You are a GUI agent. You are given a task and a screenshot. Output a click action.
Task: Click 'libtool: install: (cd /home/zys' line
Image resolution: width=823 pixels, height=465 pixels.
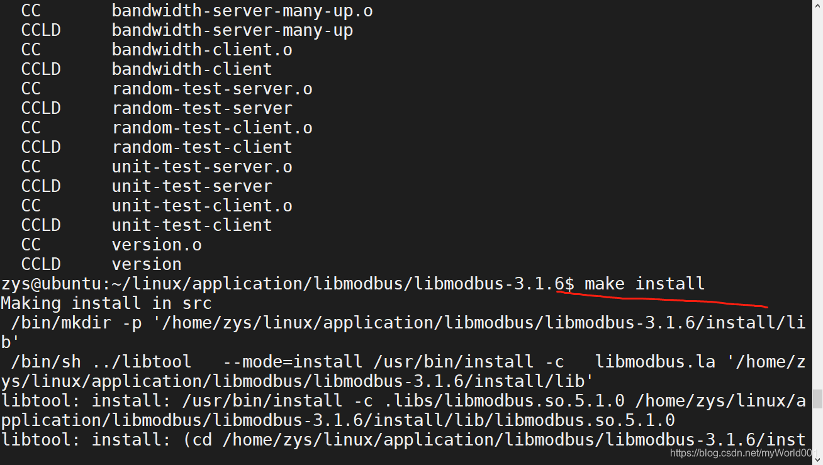403,440
